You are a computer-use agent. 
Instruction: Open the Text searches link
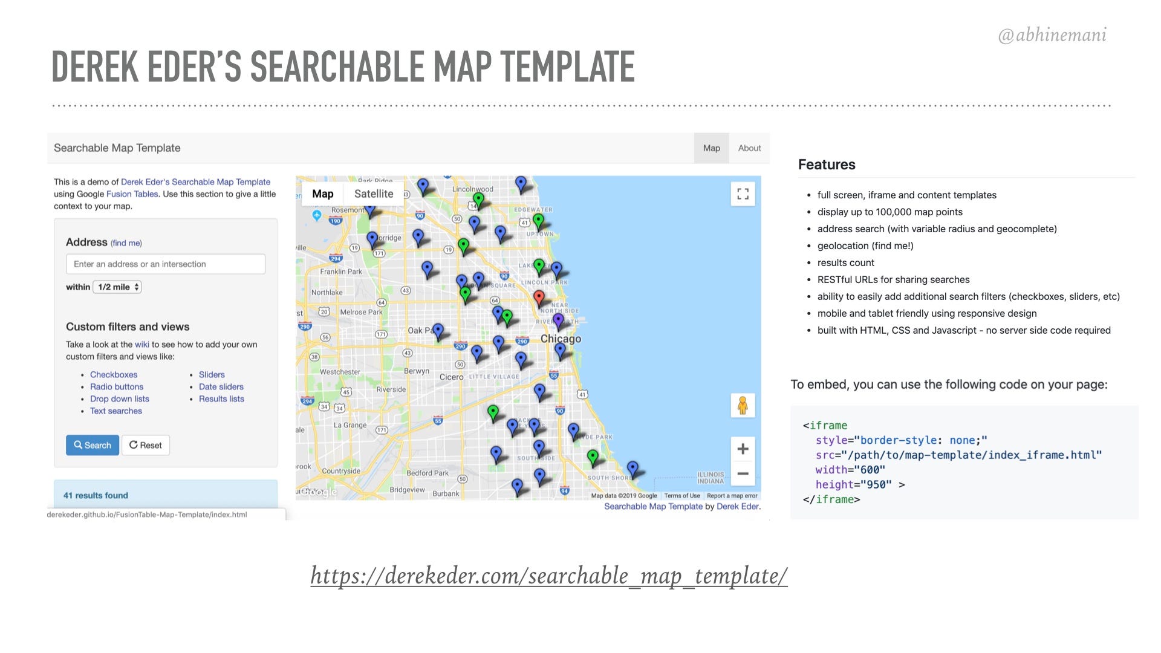pos(116,411)
